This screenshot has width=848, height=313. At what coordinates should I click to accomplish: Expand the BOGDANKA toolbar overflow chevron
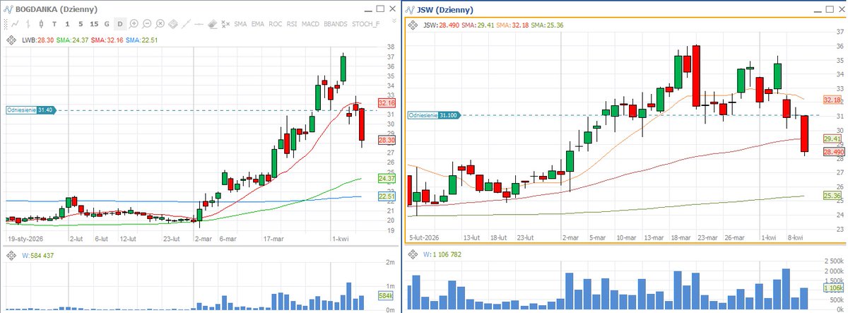pyautogui.click(x=394, y=21)
